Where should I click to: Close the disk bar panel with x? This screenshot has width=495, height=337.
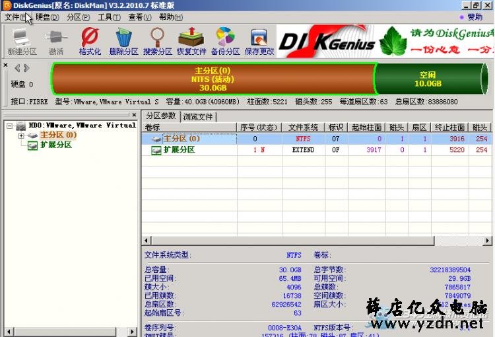click(5, 65)
